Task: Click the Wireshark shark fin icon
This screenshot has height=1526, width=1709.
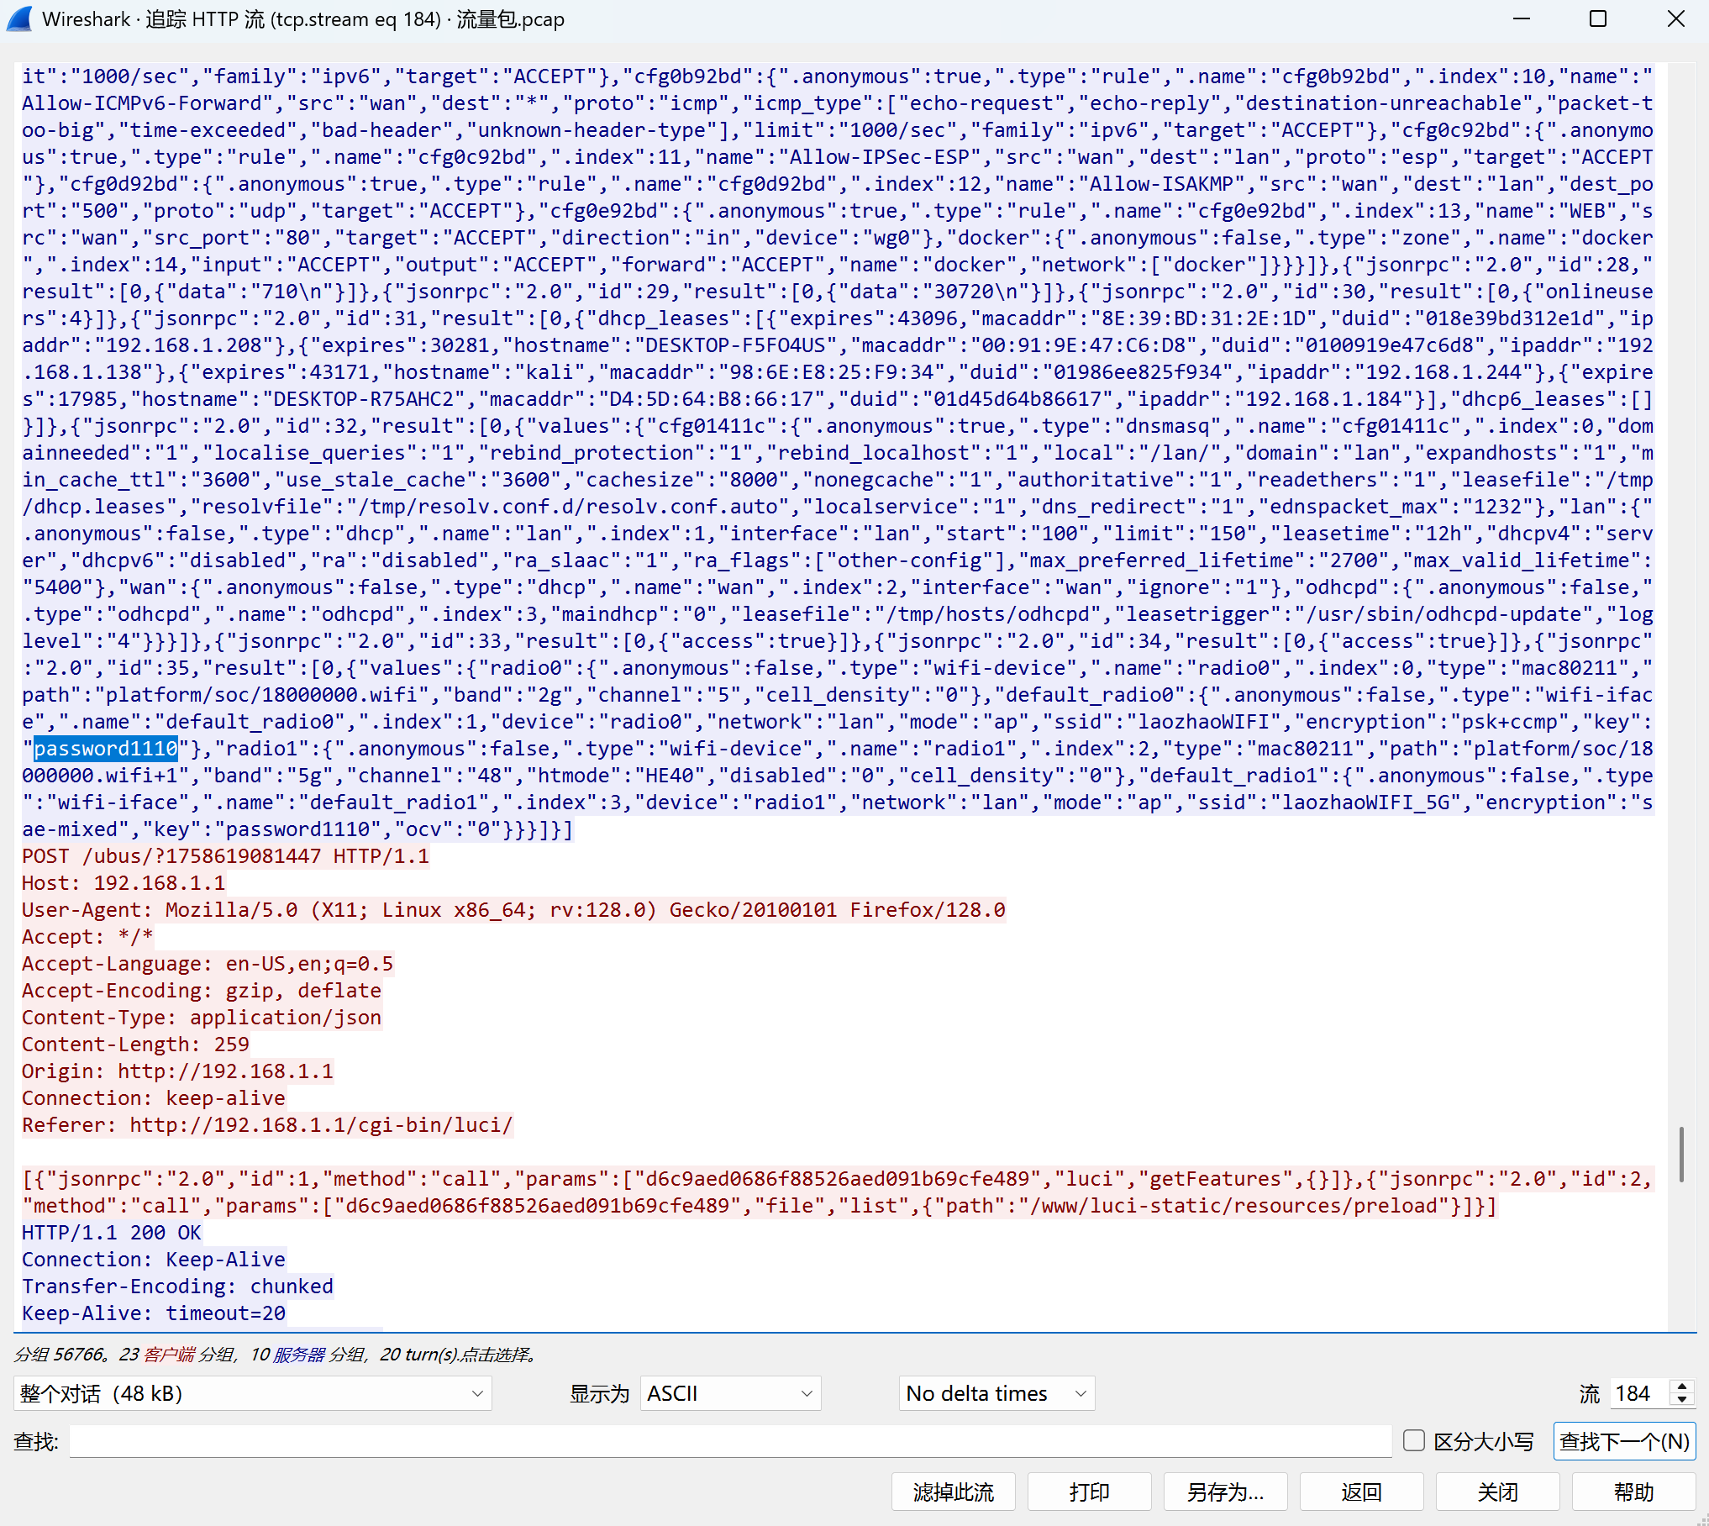Action: coord(20,18)
